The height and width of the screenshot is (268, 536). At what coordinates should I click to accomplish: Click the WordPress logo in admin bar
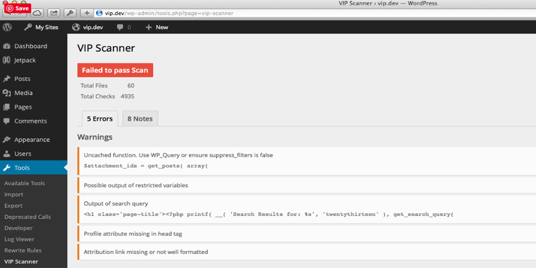click(x=8, y=27)
